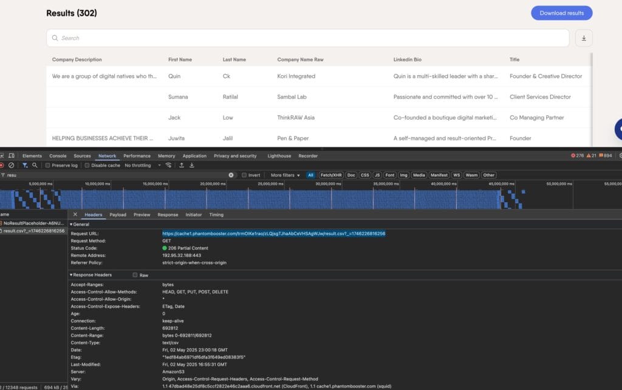Viewport: 622px width, 390px height.
Task: Click inside the results Search field
Action: click(x=304, y=38)
